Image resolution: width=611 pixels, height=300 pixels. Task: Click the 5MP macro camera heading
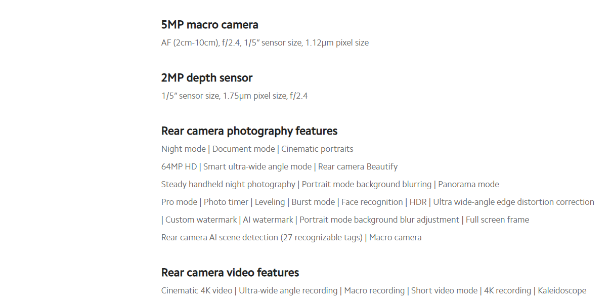209,25
